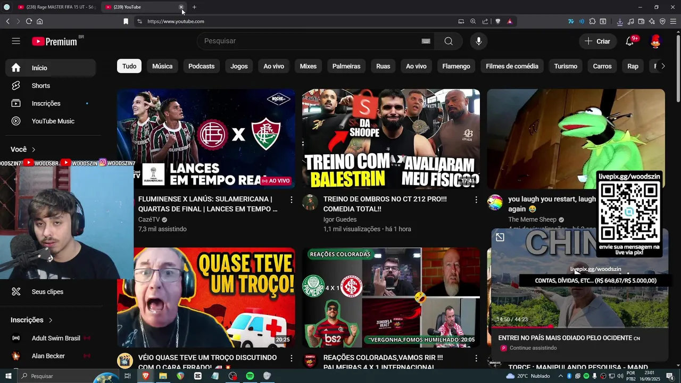Open the Adult Swim Brasil subscription
Image resolution: width=681 pixels, height=383 pixels.
click(51, 338)
